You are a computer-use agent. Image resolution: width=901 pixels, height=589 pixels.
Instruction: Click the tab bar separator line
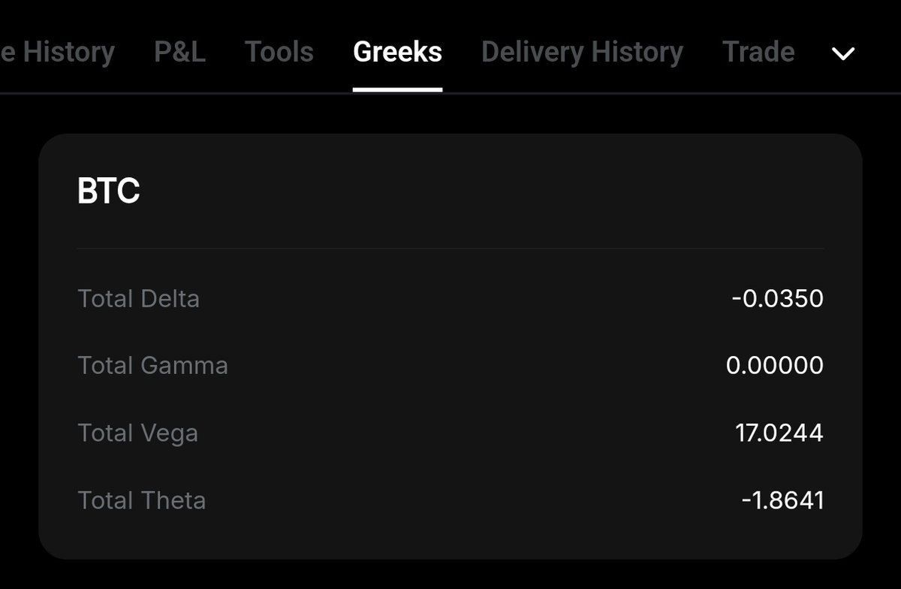tap(450, 93)
